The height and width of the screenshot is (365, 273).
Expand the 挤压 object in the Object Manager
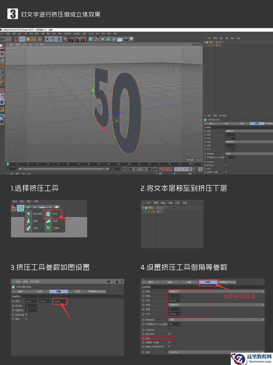[204, 42]
